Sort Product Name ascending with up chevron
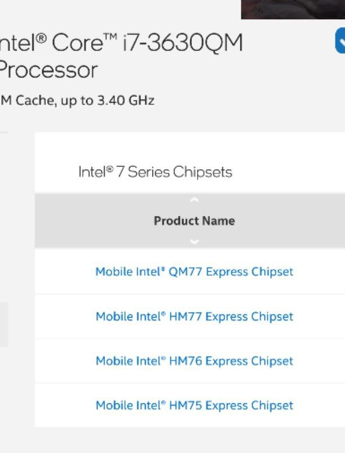 pyautogui.click(x=195, y=200)
